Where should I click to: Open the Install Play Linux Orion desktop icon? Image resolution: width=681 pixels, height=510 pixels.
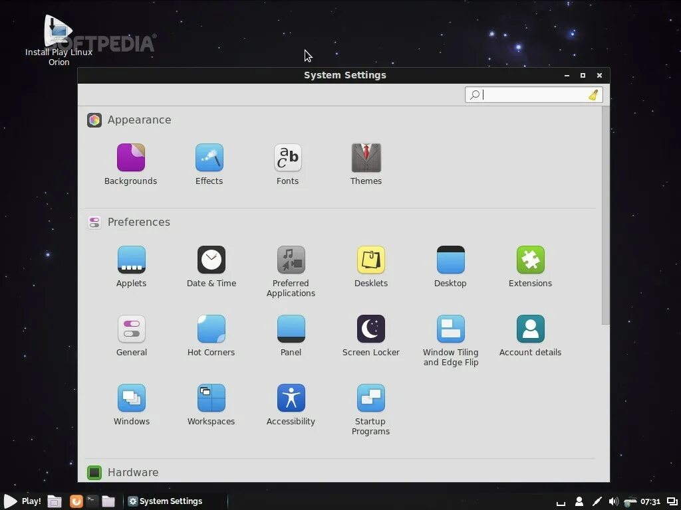point(59,41)
